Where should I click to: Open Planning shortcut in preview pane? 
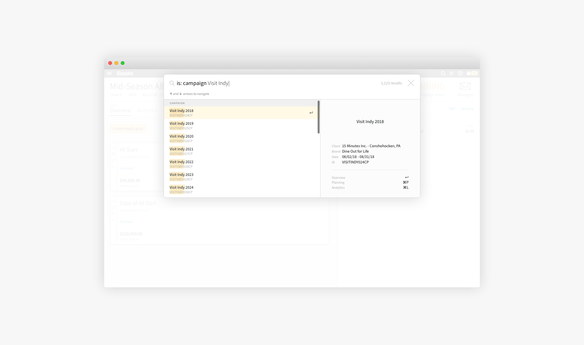[x=338, y=182]
